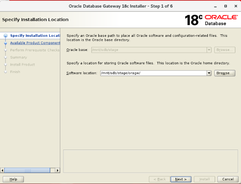Click the disabled Install button
Image resolution: width=241 pixels, height=184 pixels.
tap(205, 179)
